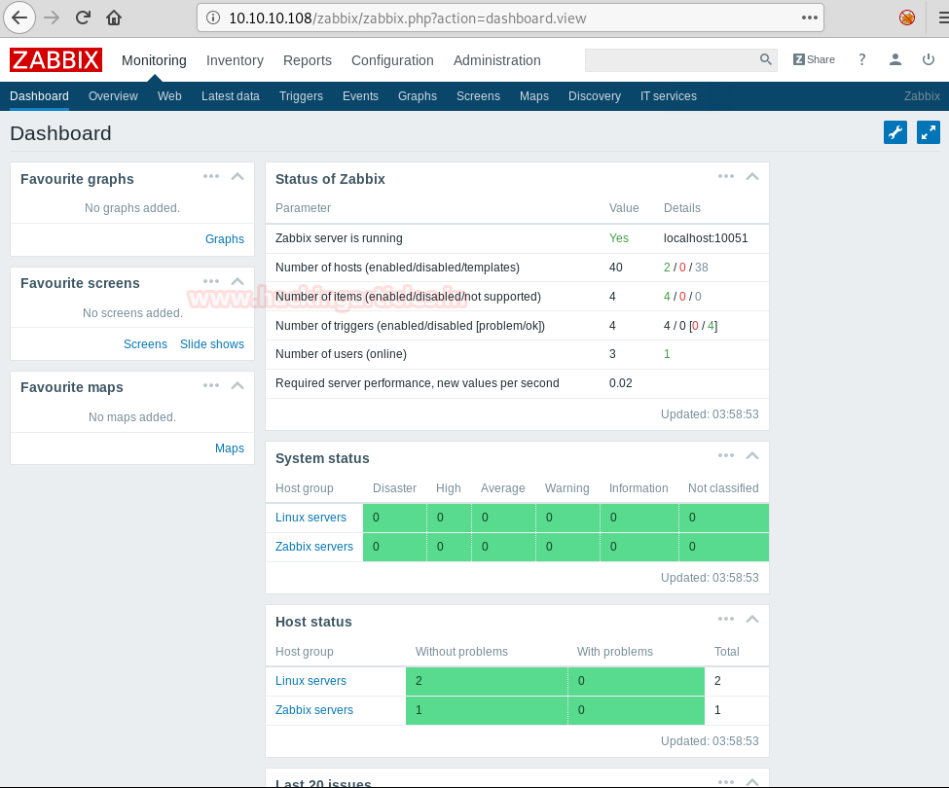Open the help question mark icon

click(x=861, y=59)
